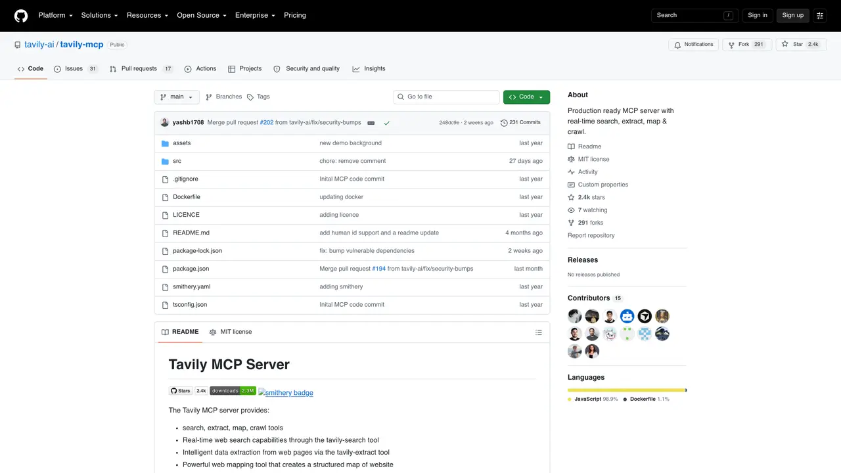Open the Pull requests tab
This screenshot has width=841, height=473.
point(141,69)
